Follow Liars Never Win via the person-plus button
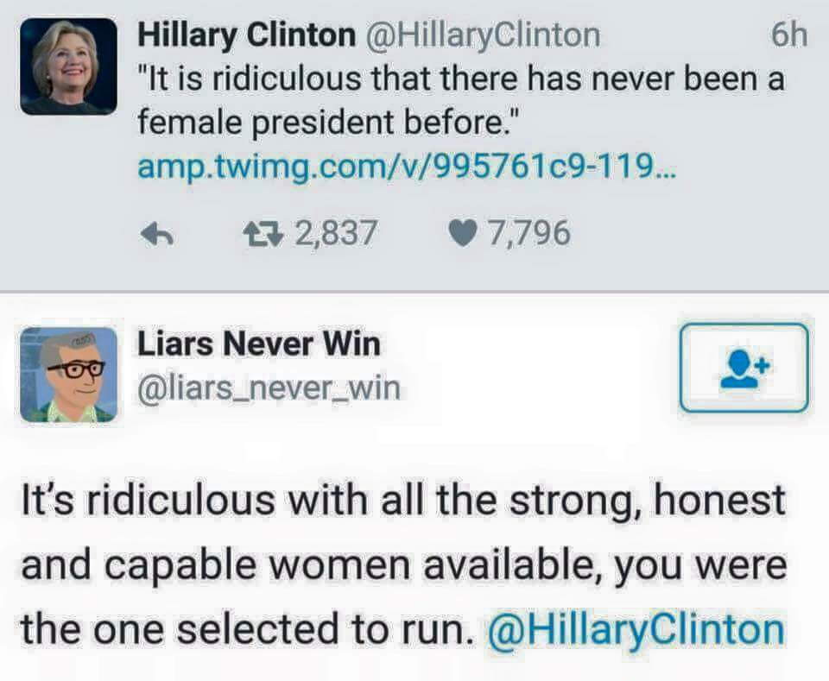829x681 pixels. [744, 368]
